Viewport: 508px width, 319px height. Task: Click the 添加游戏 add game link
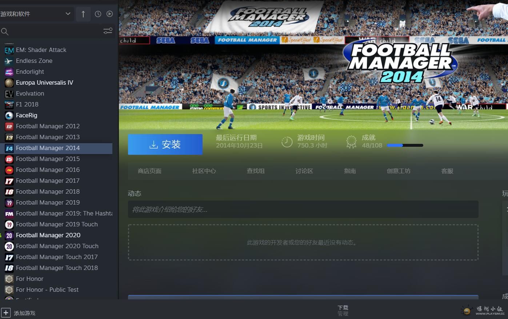tap(25, 313)
